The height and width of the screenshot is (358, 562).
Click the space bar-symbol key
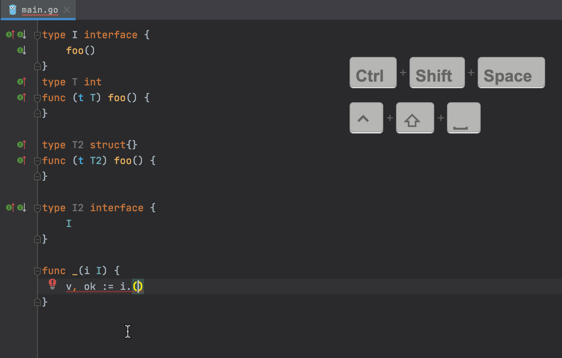[464, 118]
